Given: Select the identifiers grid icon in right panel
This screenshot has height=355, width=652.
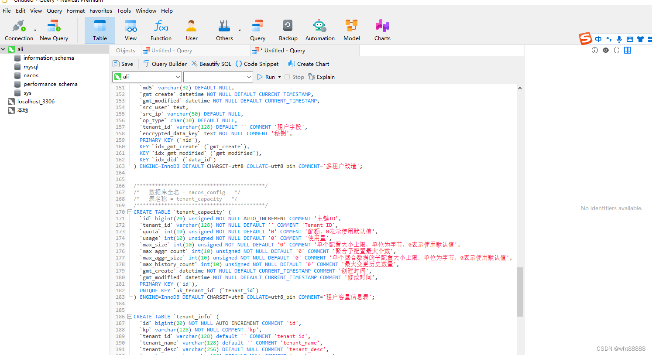Looking at the screenshot, I should pos(628,50).
